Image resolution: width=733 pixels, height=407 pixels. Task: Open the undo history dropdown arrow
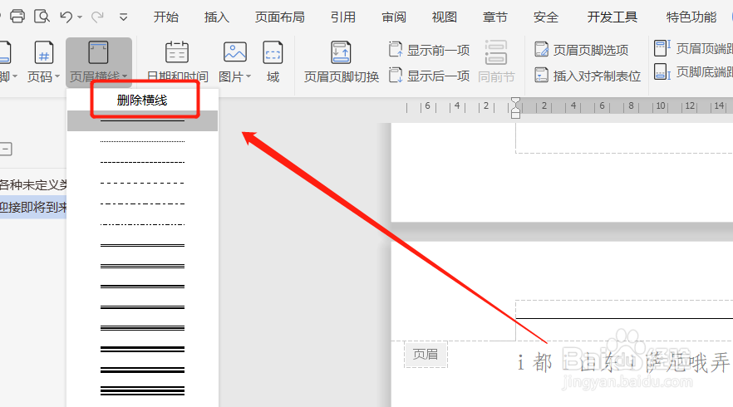tap(80, 17)
